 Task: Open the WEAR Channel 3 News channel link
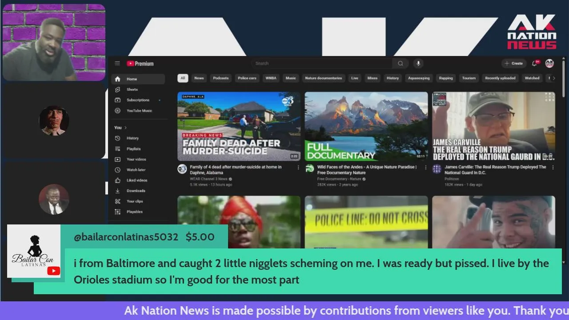208,179
